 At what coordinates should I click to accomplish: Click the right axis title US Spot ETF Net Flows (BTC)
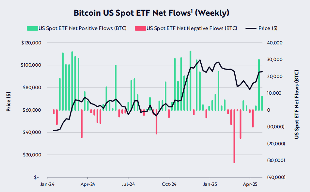point(297,104)
